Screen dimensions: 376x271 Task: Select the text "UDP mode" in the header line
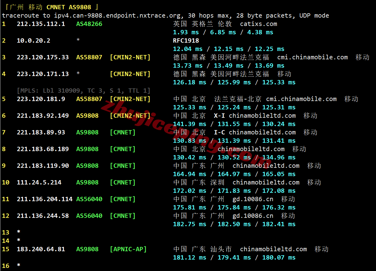pyautogui.click(x=314, y=15)
